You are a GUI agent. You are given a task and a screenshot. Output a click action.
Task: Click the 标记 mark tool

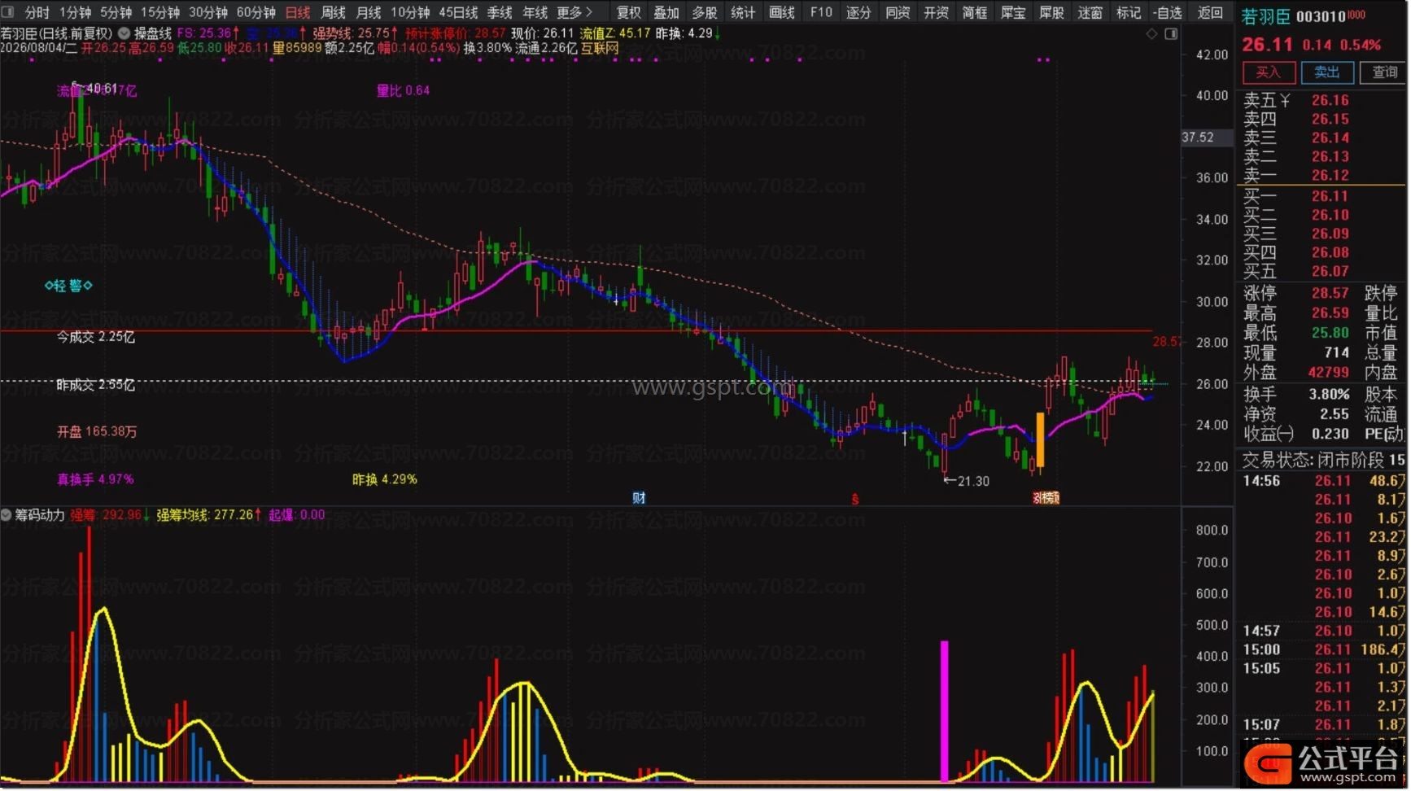[1129, 12]
